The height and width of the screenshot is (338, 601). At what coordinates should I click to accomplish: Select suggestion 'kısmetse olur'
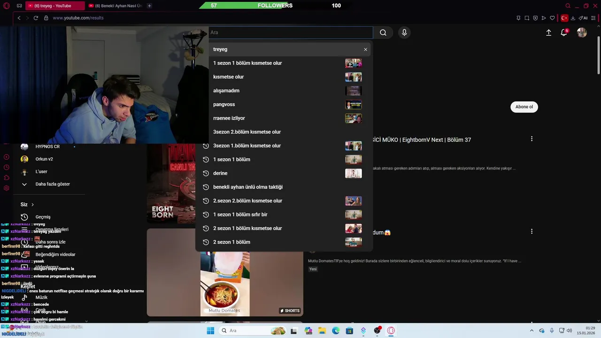point(284,77)
